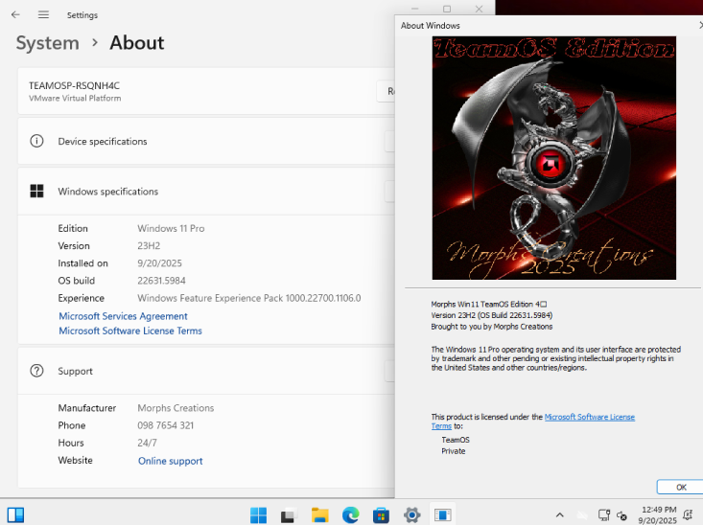Open the Microsoft Services Agreement link
The width and height of the screenshot is (703, 525).
pos(123,316)
